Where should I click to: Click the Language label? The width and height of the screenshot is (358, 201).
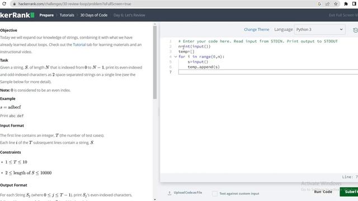[x=284, y=30]
